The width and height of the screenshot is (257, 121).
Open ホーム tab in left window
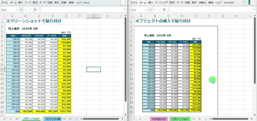[x=13, y=2]
